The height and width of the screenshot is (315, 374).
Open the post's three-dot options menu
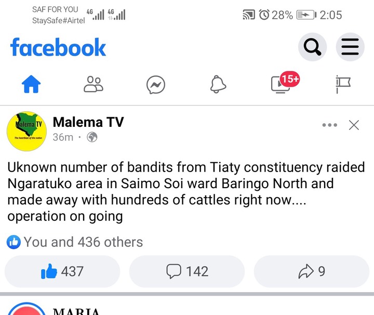330,125
